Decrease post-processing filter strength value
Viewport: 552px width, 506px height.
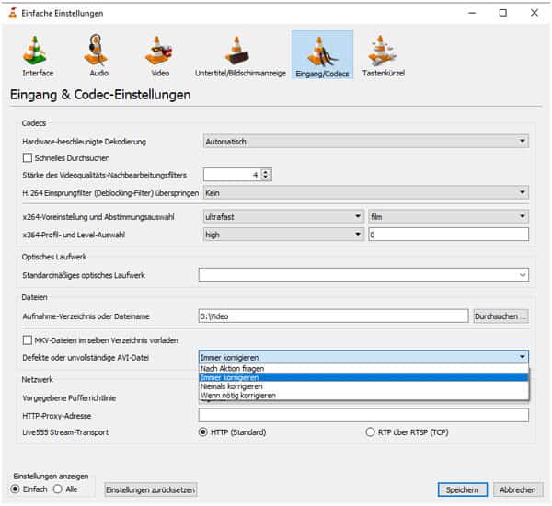click(x=266, y=178)
